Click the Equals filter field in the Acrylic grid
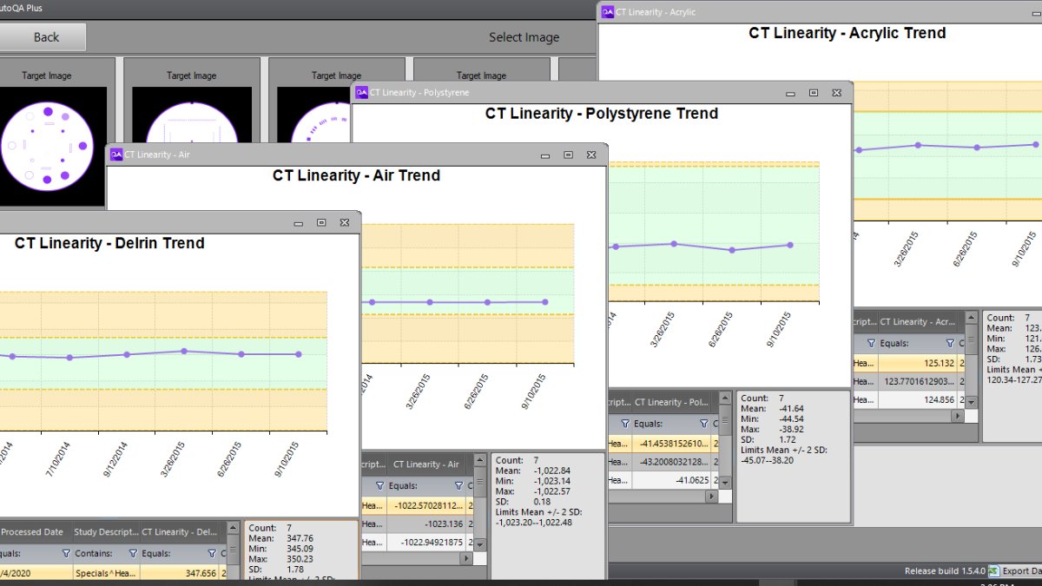 coord(918,343)
